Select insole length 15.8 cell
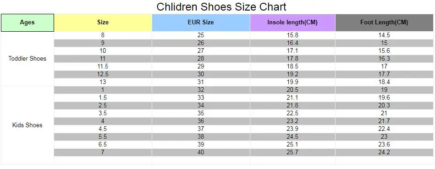This screenshot has height=169, width=435. pos(293,35)
